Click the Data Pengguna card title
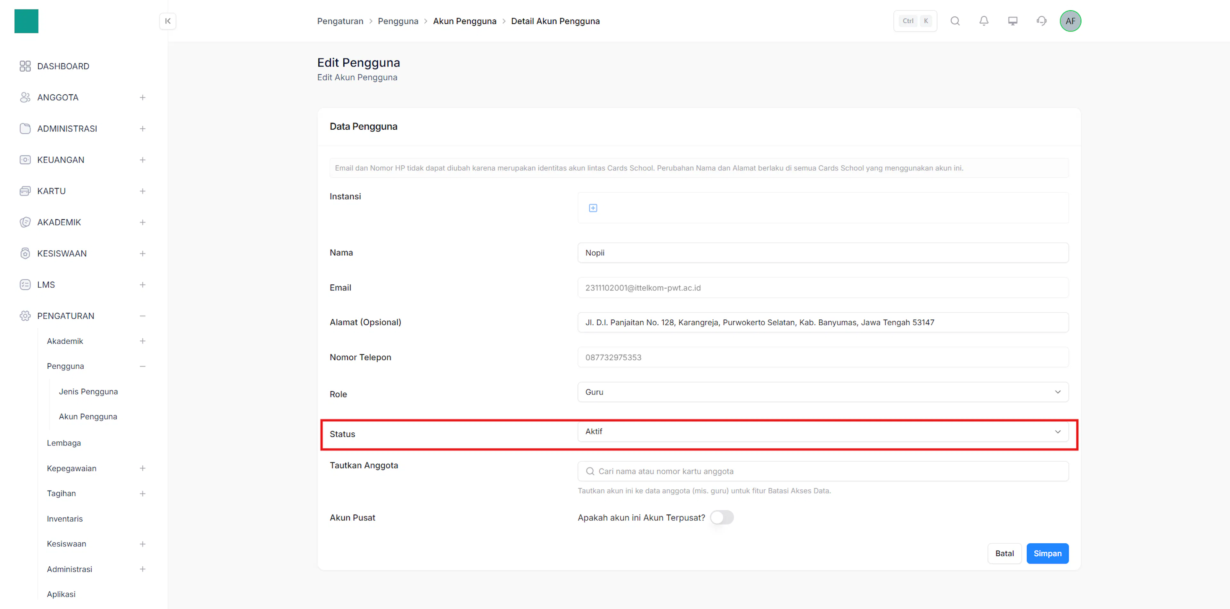 363,126
